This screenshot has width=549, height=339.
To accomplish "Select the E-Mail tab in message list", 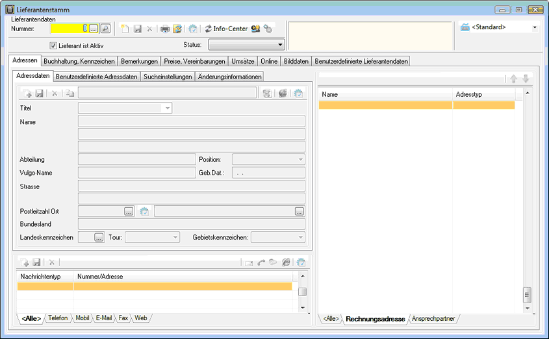I will coord(104,318).
